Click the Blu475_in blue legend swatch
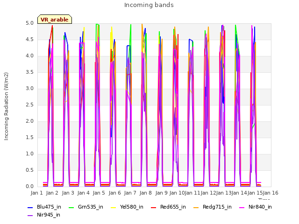 click(x=30, y=207)
